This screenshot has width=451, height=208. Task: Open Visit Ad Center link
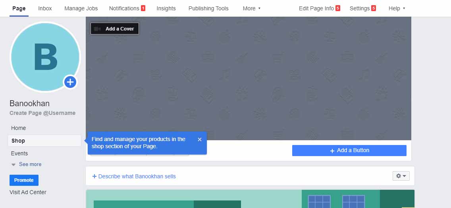click(x=28, y=192)
